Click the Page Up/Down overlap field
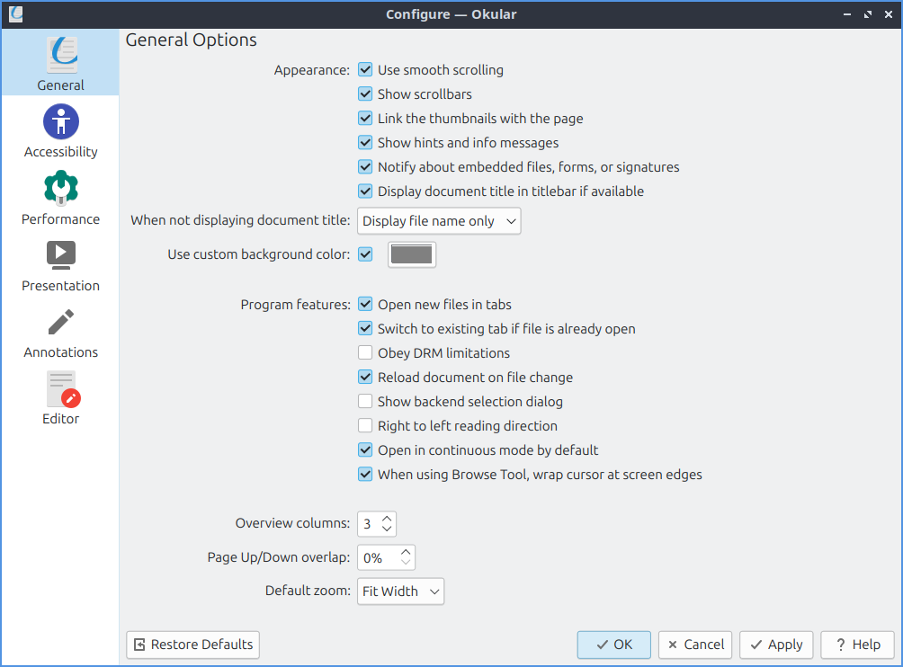This screenshot has width=903, height=667. click(x=378, y=558)
